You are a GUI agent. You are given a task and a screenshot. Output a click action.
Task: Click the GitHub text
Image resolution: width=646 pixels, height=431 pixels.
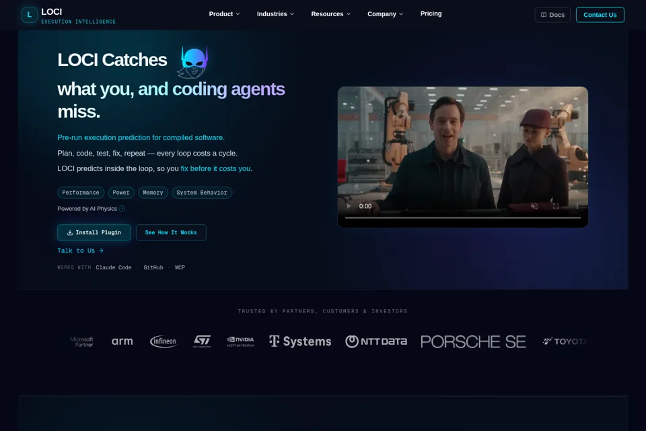pyautogui.click(x=153, y=267)
